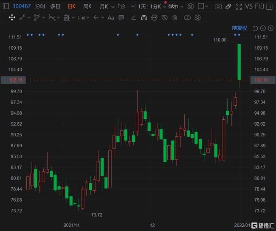Viewport: 276px width, 231px height.
Task: Click the 2022/01 date axis label
Action: point(242,225)
